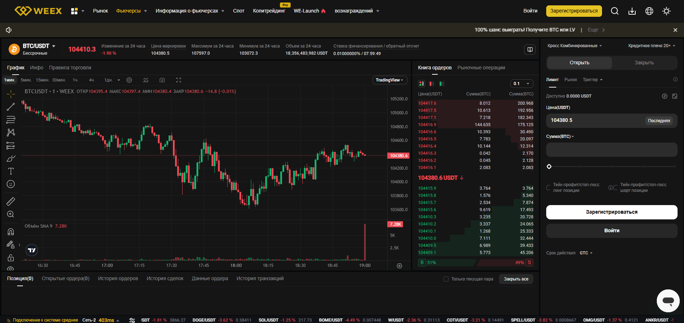
Task: Click the download app icon
Action: [632, 11]
